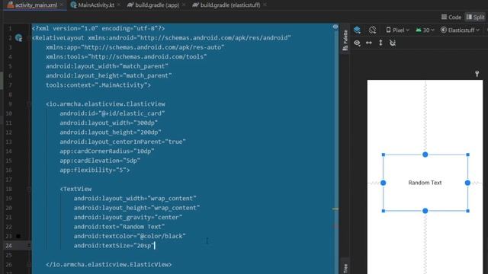The height and width of the screenshot is (274, 488).
Task: Click the black color swatch in gutter line 23
Action: point(18,236)
